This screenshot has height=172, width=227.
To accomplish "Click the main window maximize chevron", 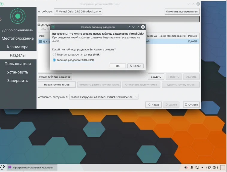I will click(x=193, y=4).
